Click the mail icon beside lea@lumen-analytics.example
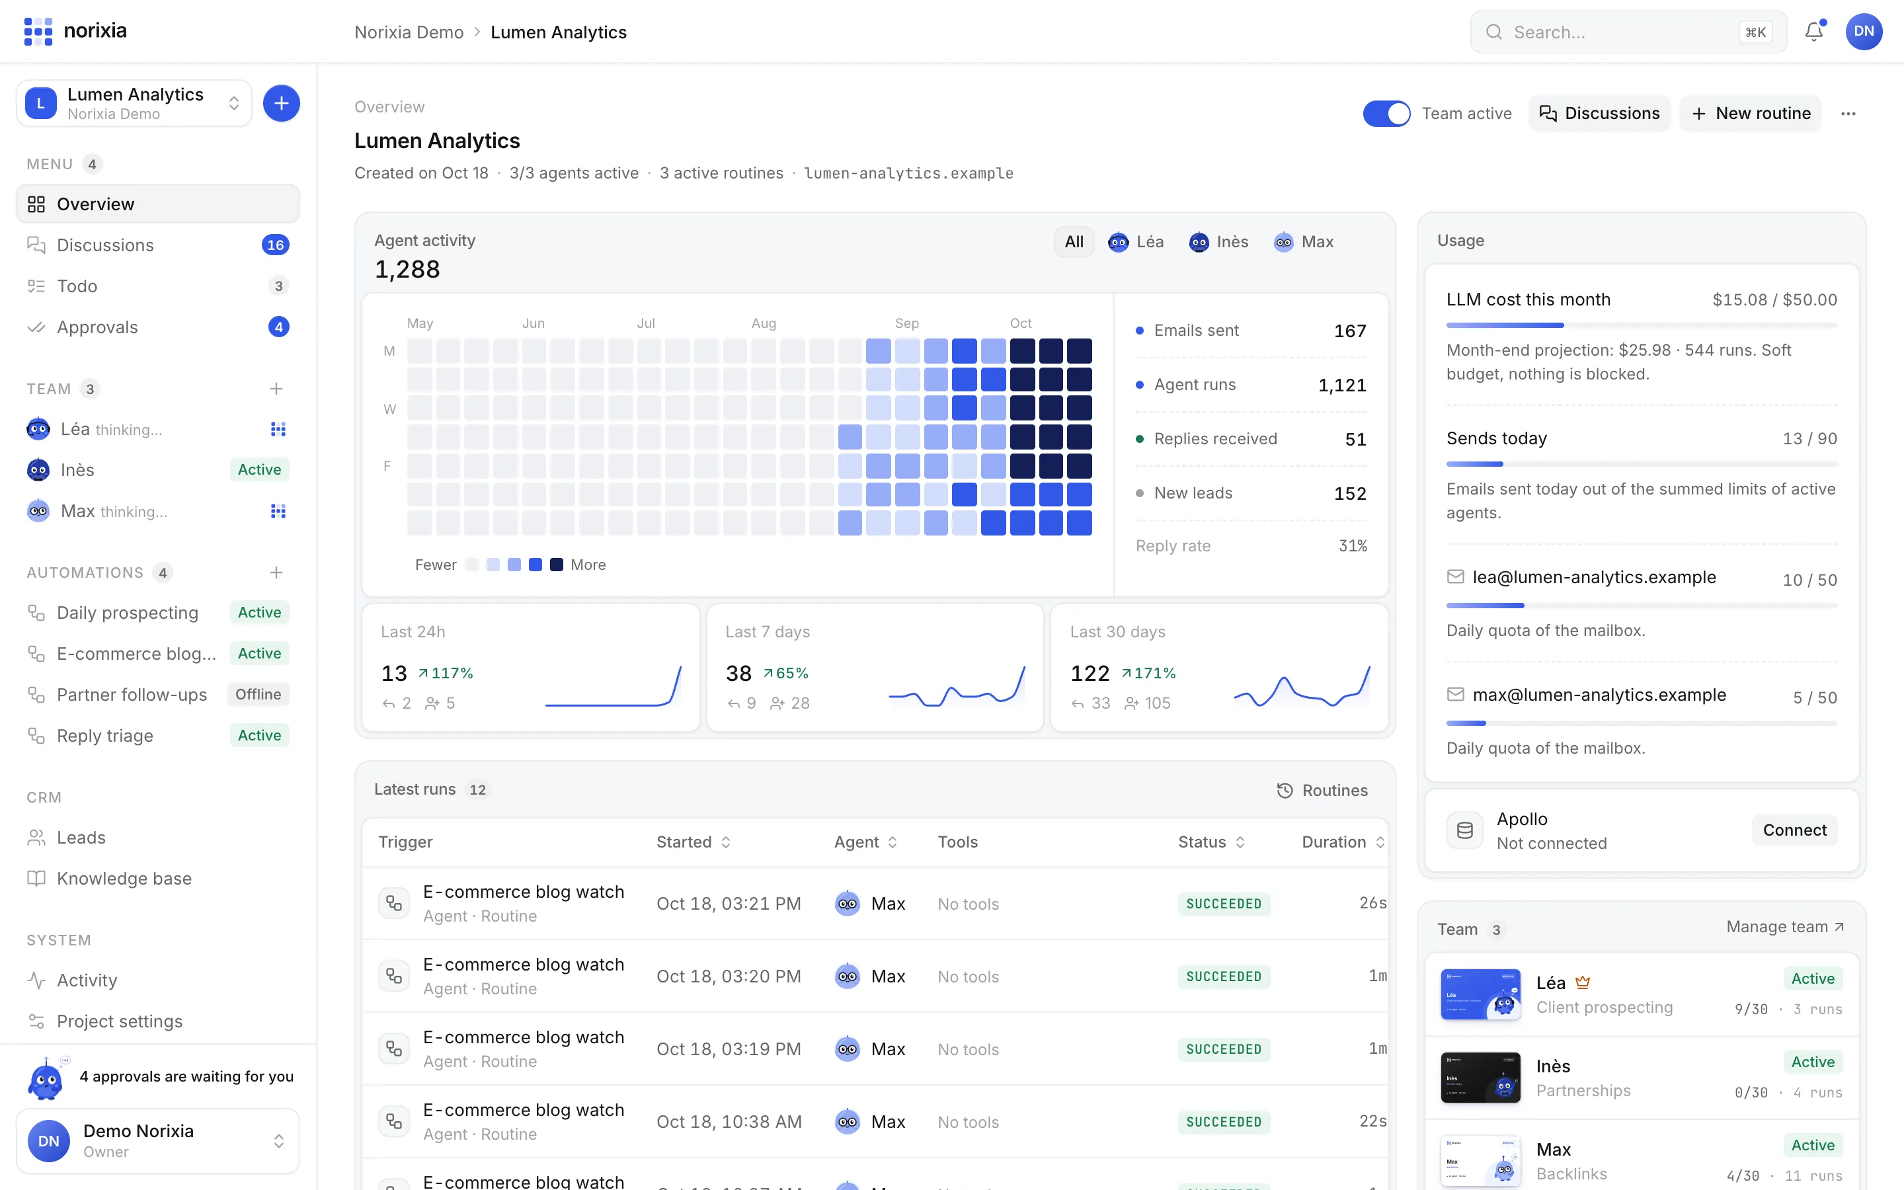Screen dimensions: 1904x1190 coord(1456,577)
